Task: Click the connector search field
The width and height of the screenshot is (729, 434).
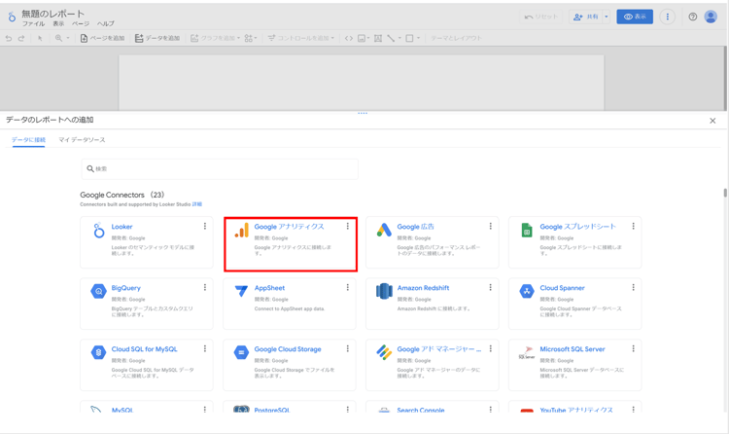Action: (x=220, y=169)
